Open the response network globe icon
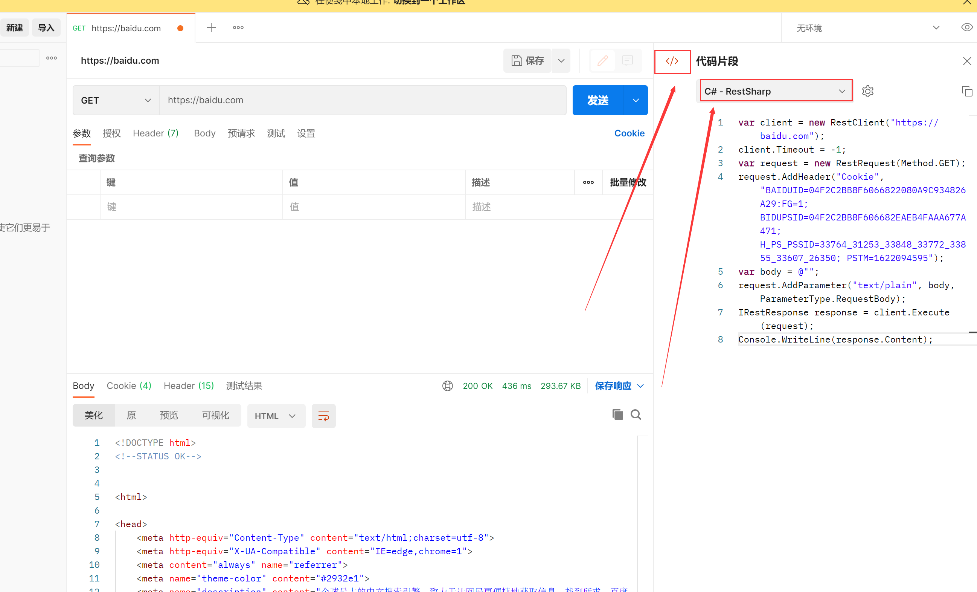This screenshot has height=592, width=977. tap(447, 385)
